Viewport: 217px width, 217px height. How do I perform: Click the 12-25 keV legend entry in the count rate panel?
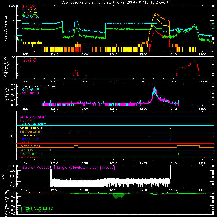[x=30, y=12]
